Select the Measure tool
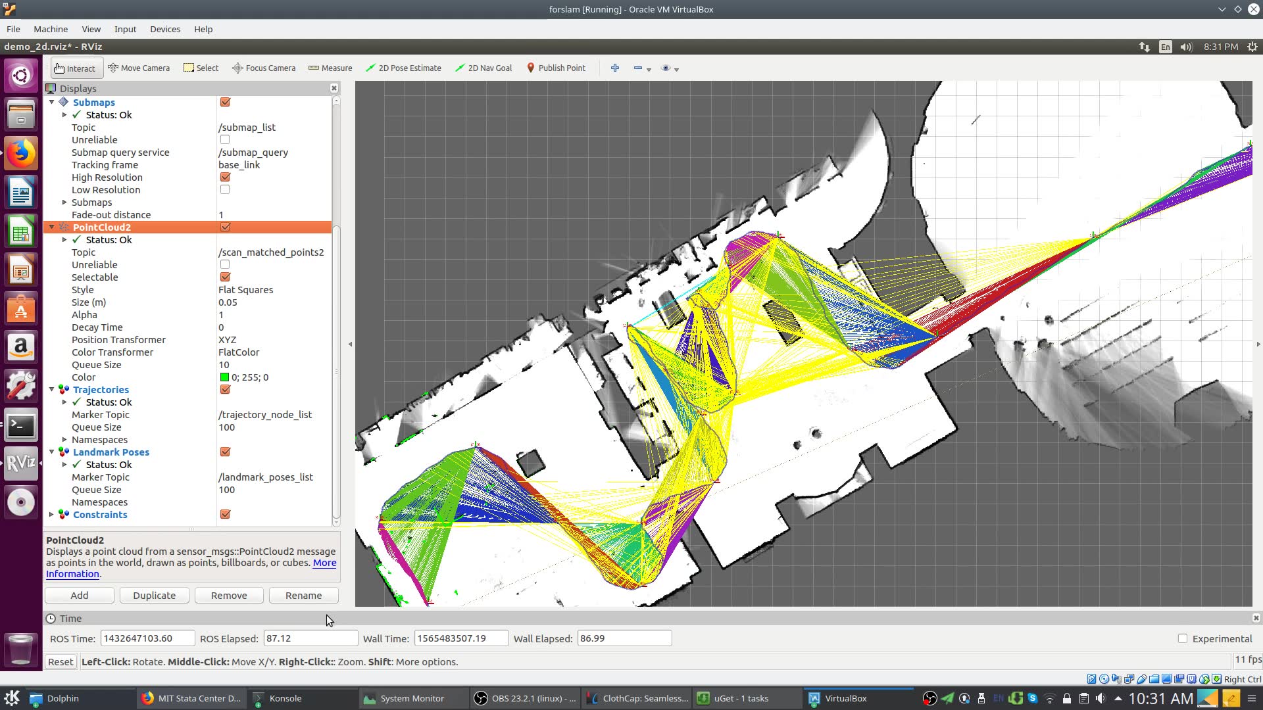1263x710 pixels. tap(330, 68)
